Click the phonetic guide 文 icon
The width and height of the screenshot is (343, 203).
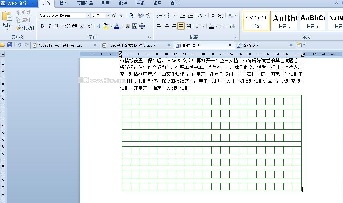[x=148, y=15]
